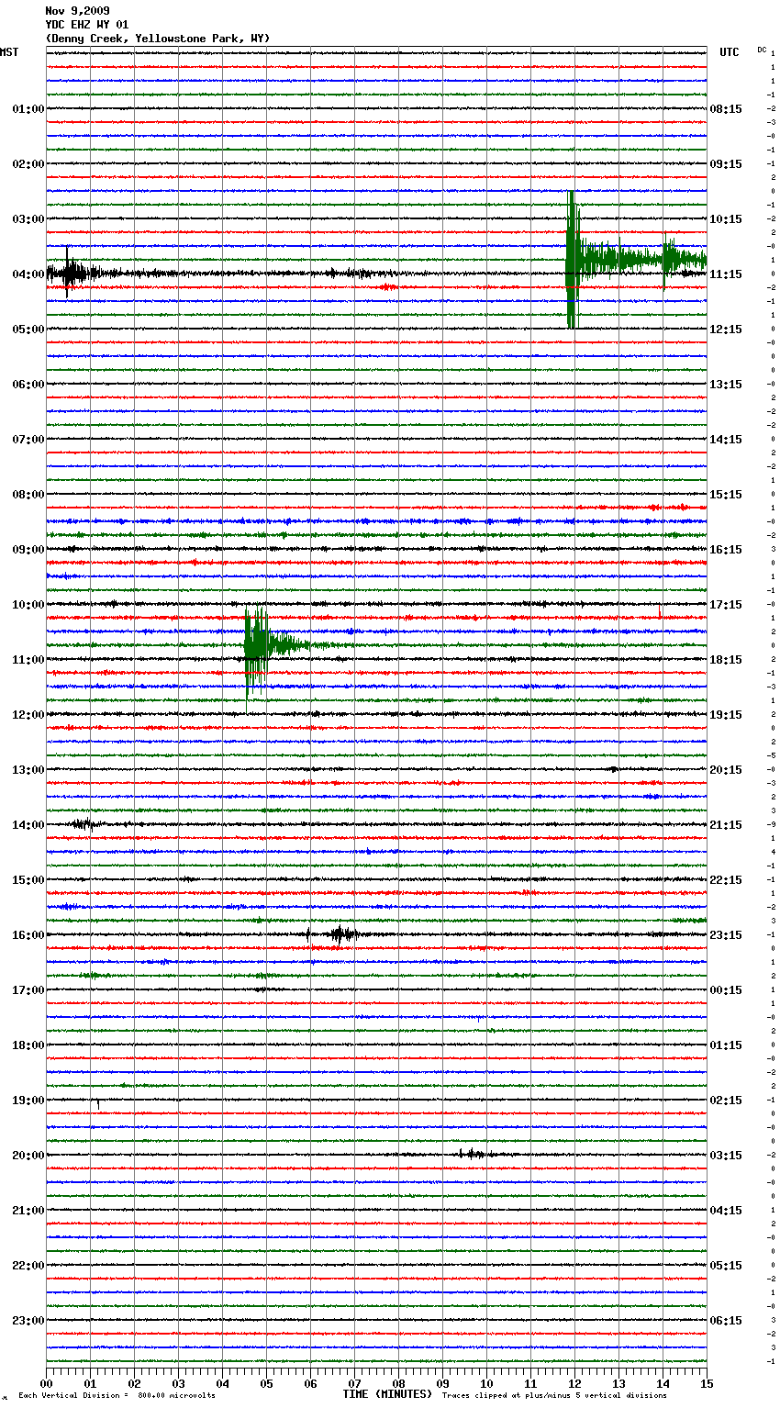Viewport: 780px width, 1408px height.
Task: Click the 00:15 UTC time label
Action: (726, 990)
